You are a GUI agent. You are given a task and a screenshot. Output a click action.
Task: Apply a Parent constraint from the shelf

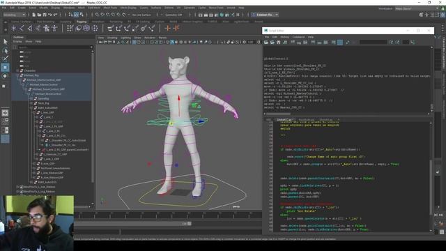[111, 28]
